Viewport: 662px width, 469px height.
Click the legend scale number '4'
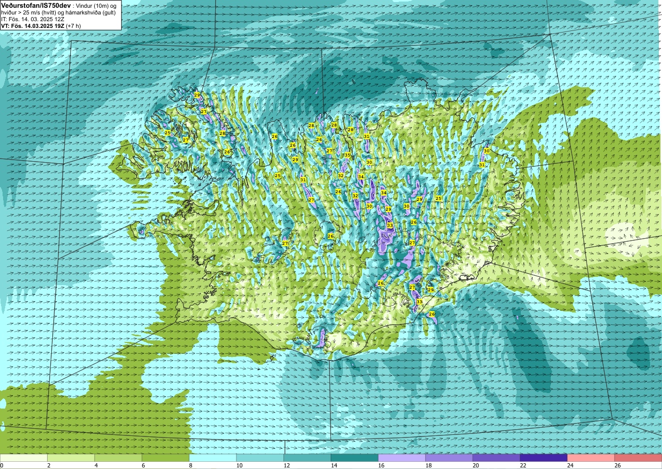(x=96, y=465)
